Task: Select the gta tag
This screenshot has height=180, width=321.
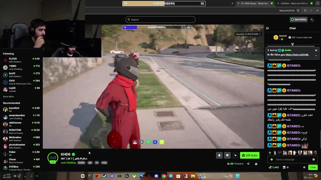Action: pyautogui.click(x=90, y=163)
